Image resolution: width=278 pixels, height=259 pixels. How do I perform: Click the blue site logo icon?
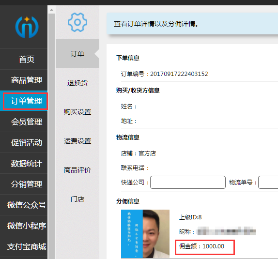27,27
